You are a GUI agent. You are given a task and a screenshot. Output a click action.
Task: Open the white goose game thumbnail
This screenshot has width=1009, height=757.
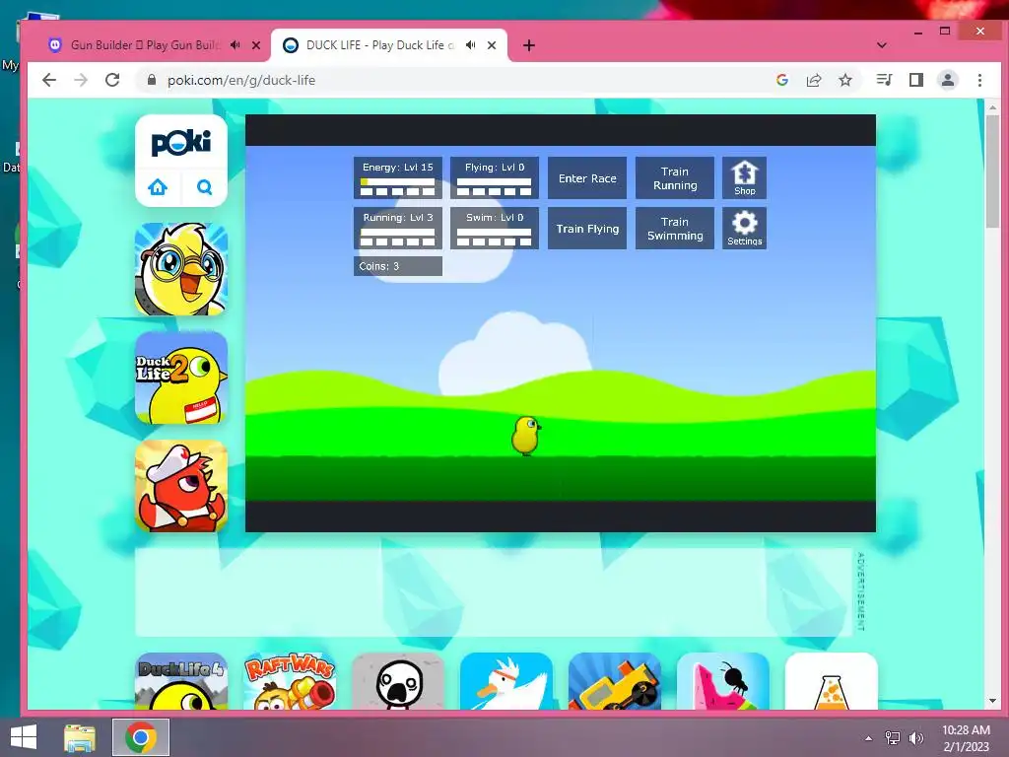pyautogui.click(x=506, y=681)
